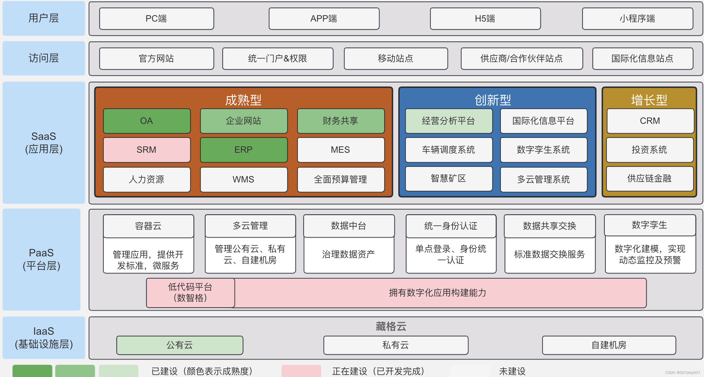Click the SaaS (应用层) label
This screenshot has height=377, width=704.
[x=44, y=143]
